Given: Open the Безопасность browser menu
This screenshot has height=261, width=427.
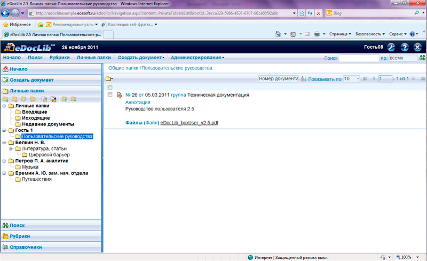Looking at the screenshot, I should click(x=370, y=34).
